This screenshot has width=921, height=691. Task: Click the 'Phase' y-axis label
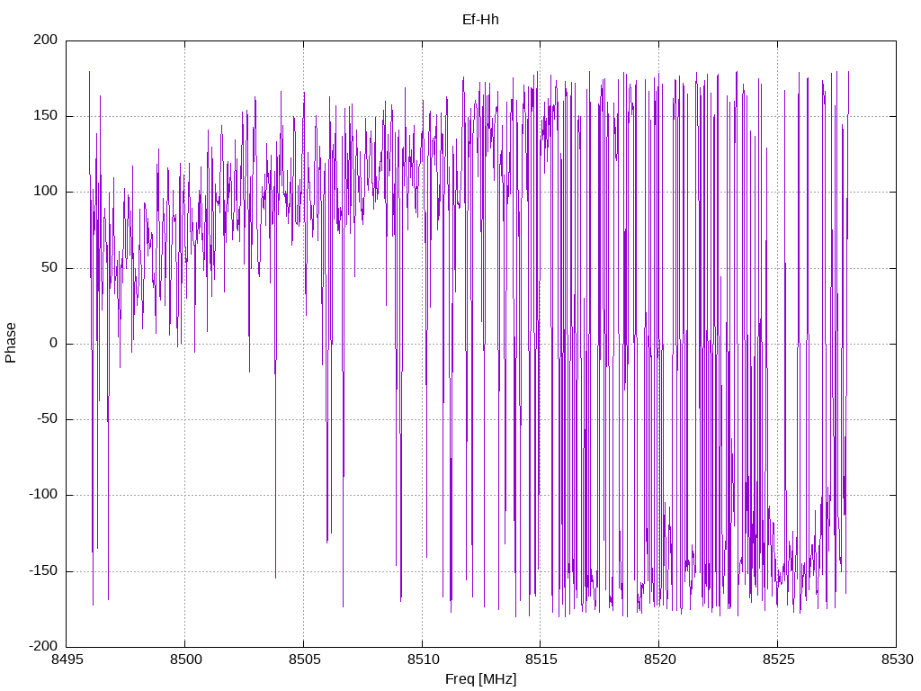coord(11,343)
